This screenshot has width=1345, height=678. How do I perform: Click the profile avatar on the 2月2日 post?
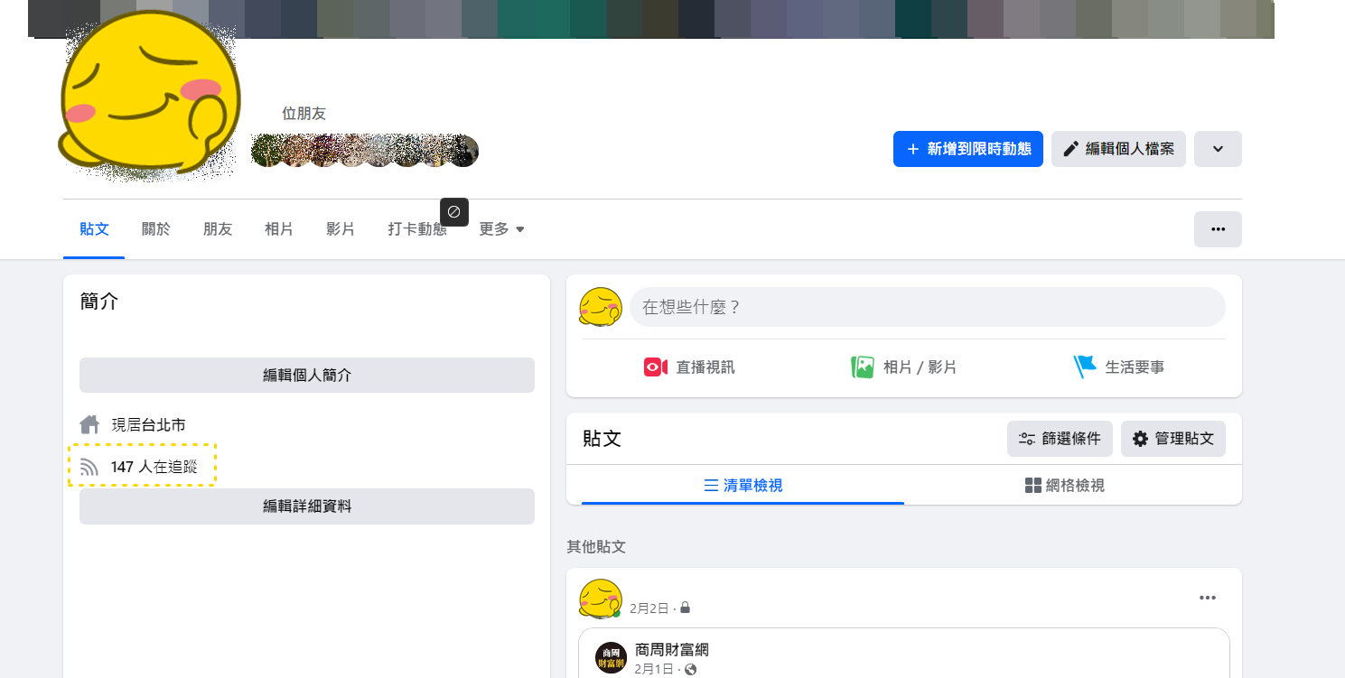coord(601,599)
